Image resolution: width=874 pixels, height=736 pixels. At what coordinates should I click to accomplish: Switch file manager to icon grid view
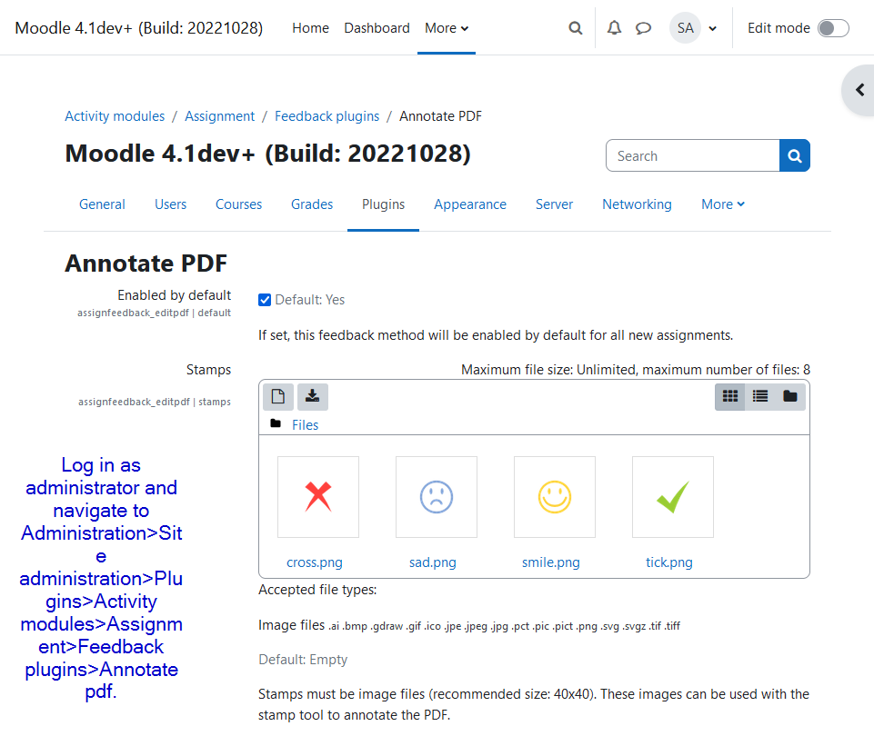click(729, 396)
